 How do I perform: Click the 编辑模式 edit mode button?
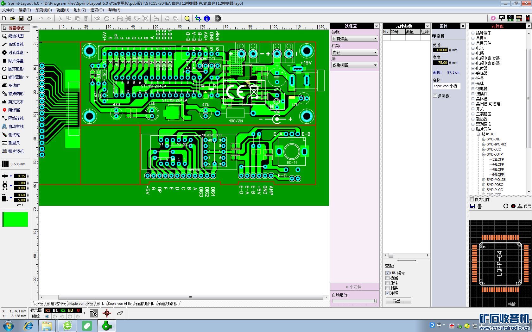click(16, 28)
